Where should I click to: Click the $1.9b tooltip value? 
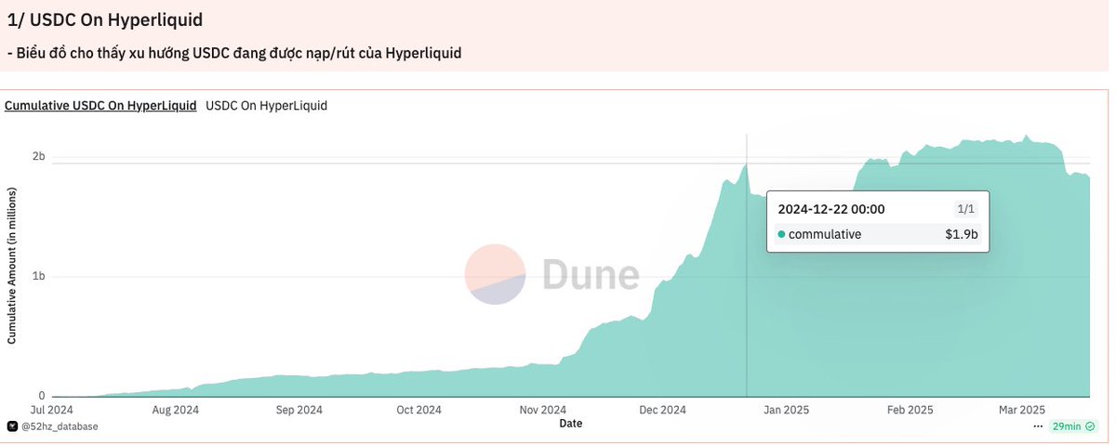pyautogui.click(x=962, y=235)
